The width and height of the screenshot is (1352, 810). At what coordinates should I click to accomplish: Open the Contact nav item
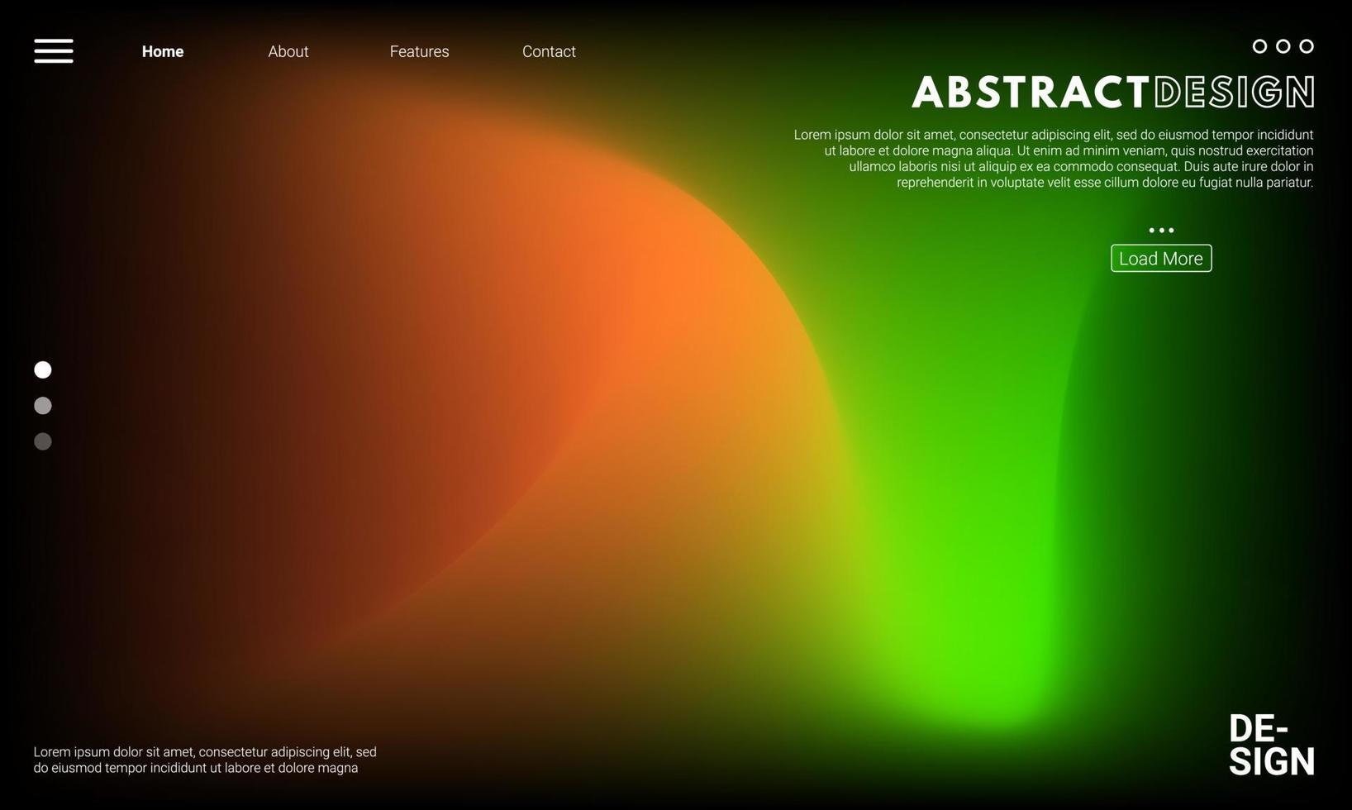(549, 51)
